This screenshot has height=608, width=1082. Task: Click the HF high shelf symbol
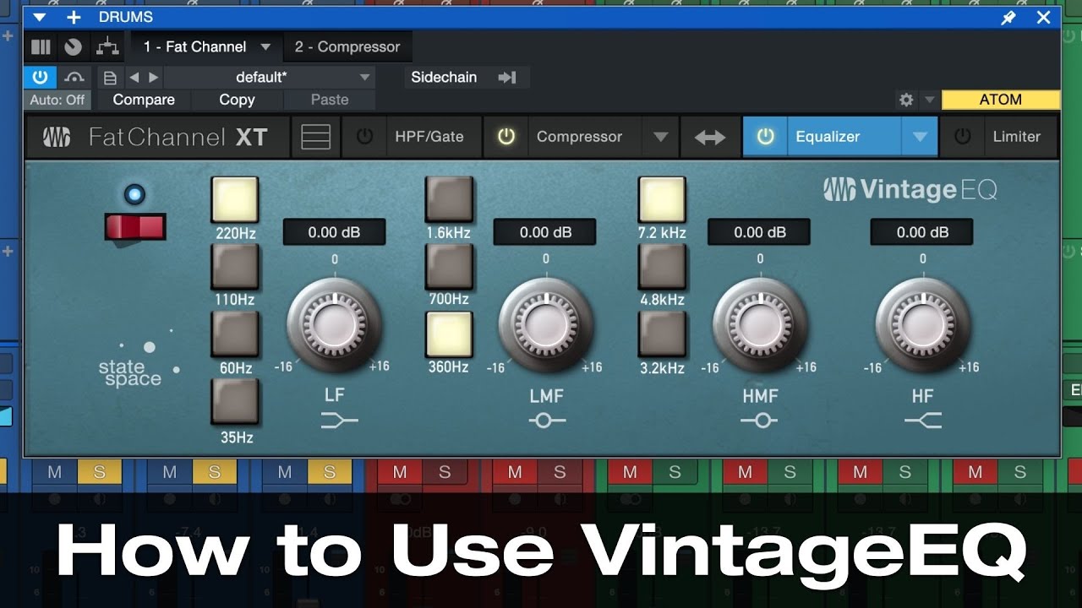(922, 420)
